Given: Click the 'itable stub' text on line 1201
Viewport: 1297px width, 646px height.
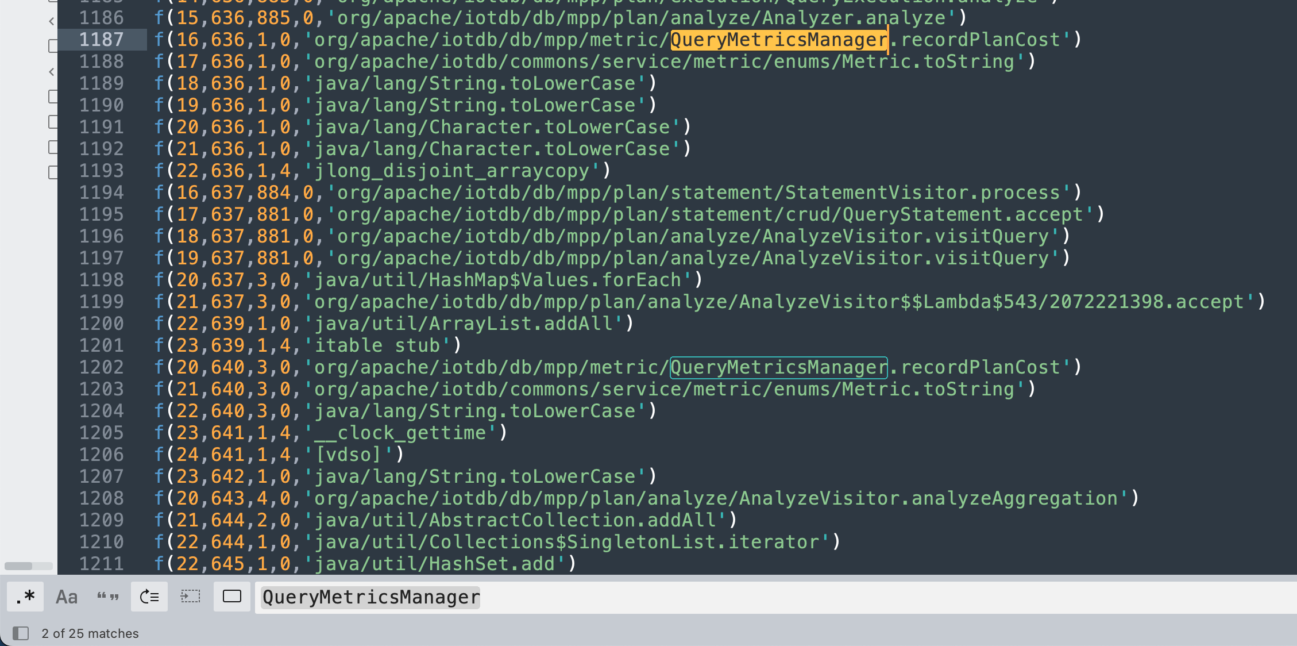Looking at the screenshot, I should (x=377, y=345).
